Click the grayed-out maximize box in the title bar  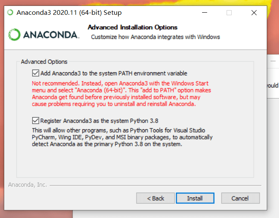point(229,13)
